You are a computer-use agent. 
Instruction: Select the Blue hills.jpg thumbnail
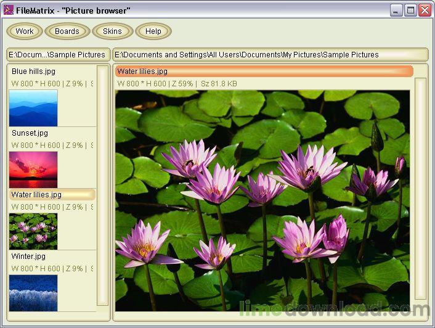33,108
